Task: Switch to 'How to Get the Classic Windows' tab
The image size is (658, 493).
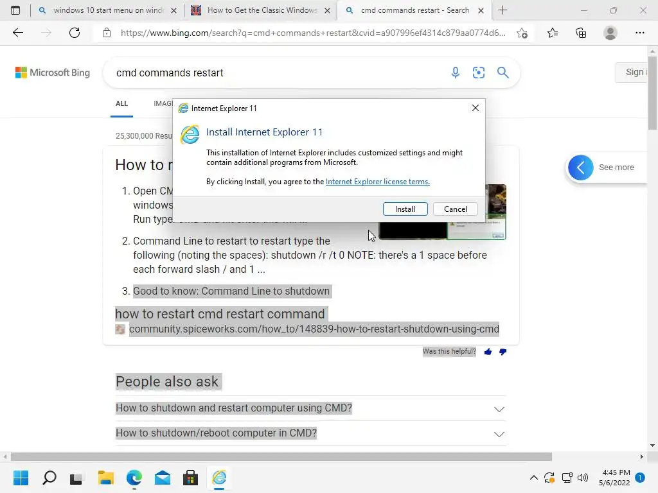Action: pyautogui.click(x=260, y=10)
